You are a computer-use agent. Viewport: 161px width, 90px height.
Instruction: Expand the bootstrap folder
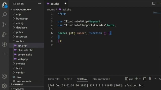(22, 18)
